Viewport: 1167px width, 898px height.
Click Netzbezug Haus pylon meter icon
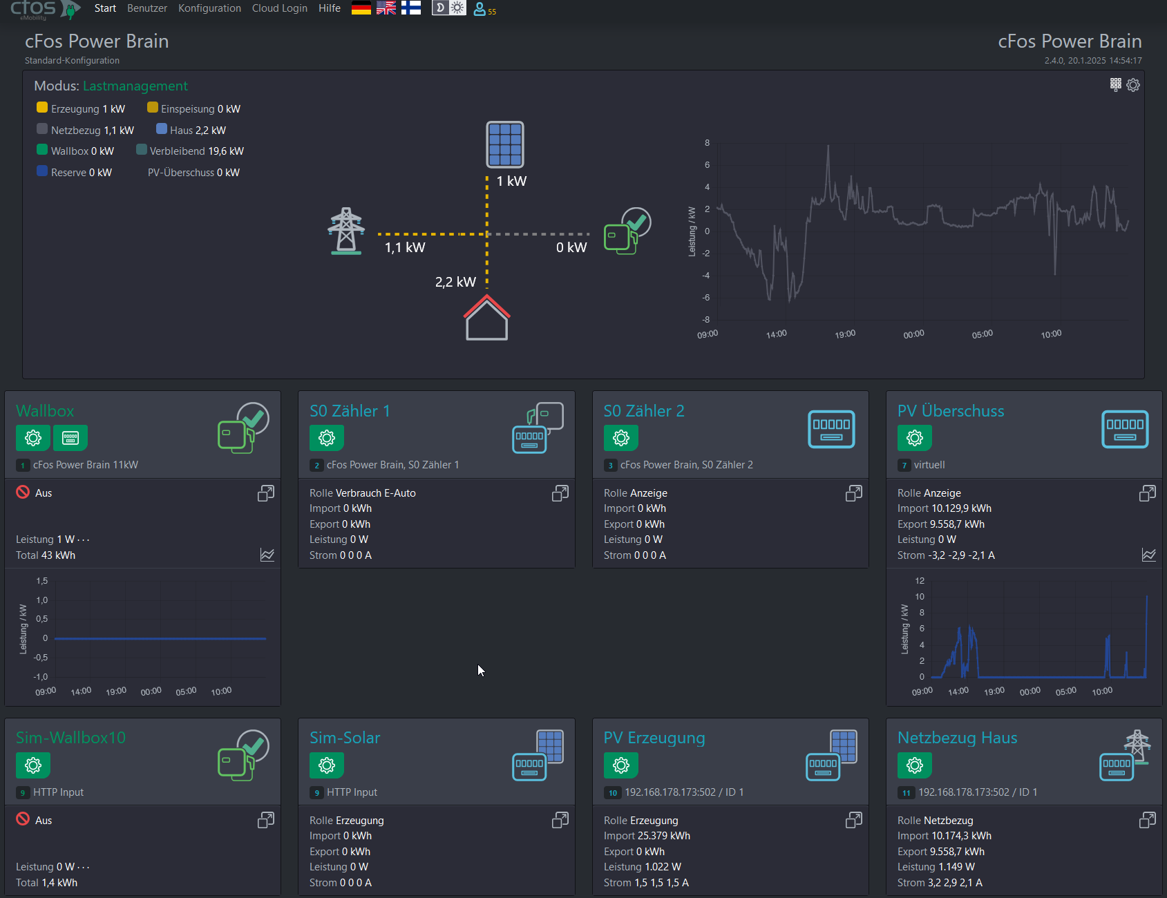tap(1126, 755)
